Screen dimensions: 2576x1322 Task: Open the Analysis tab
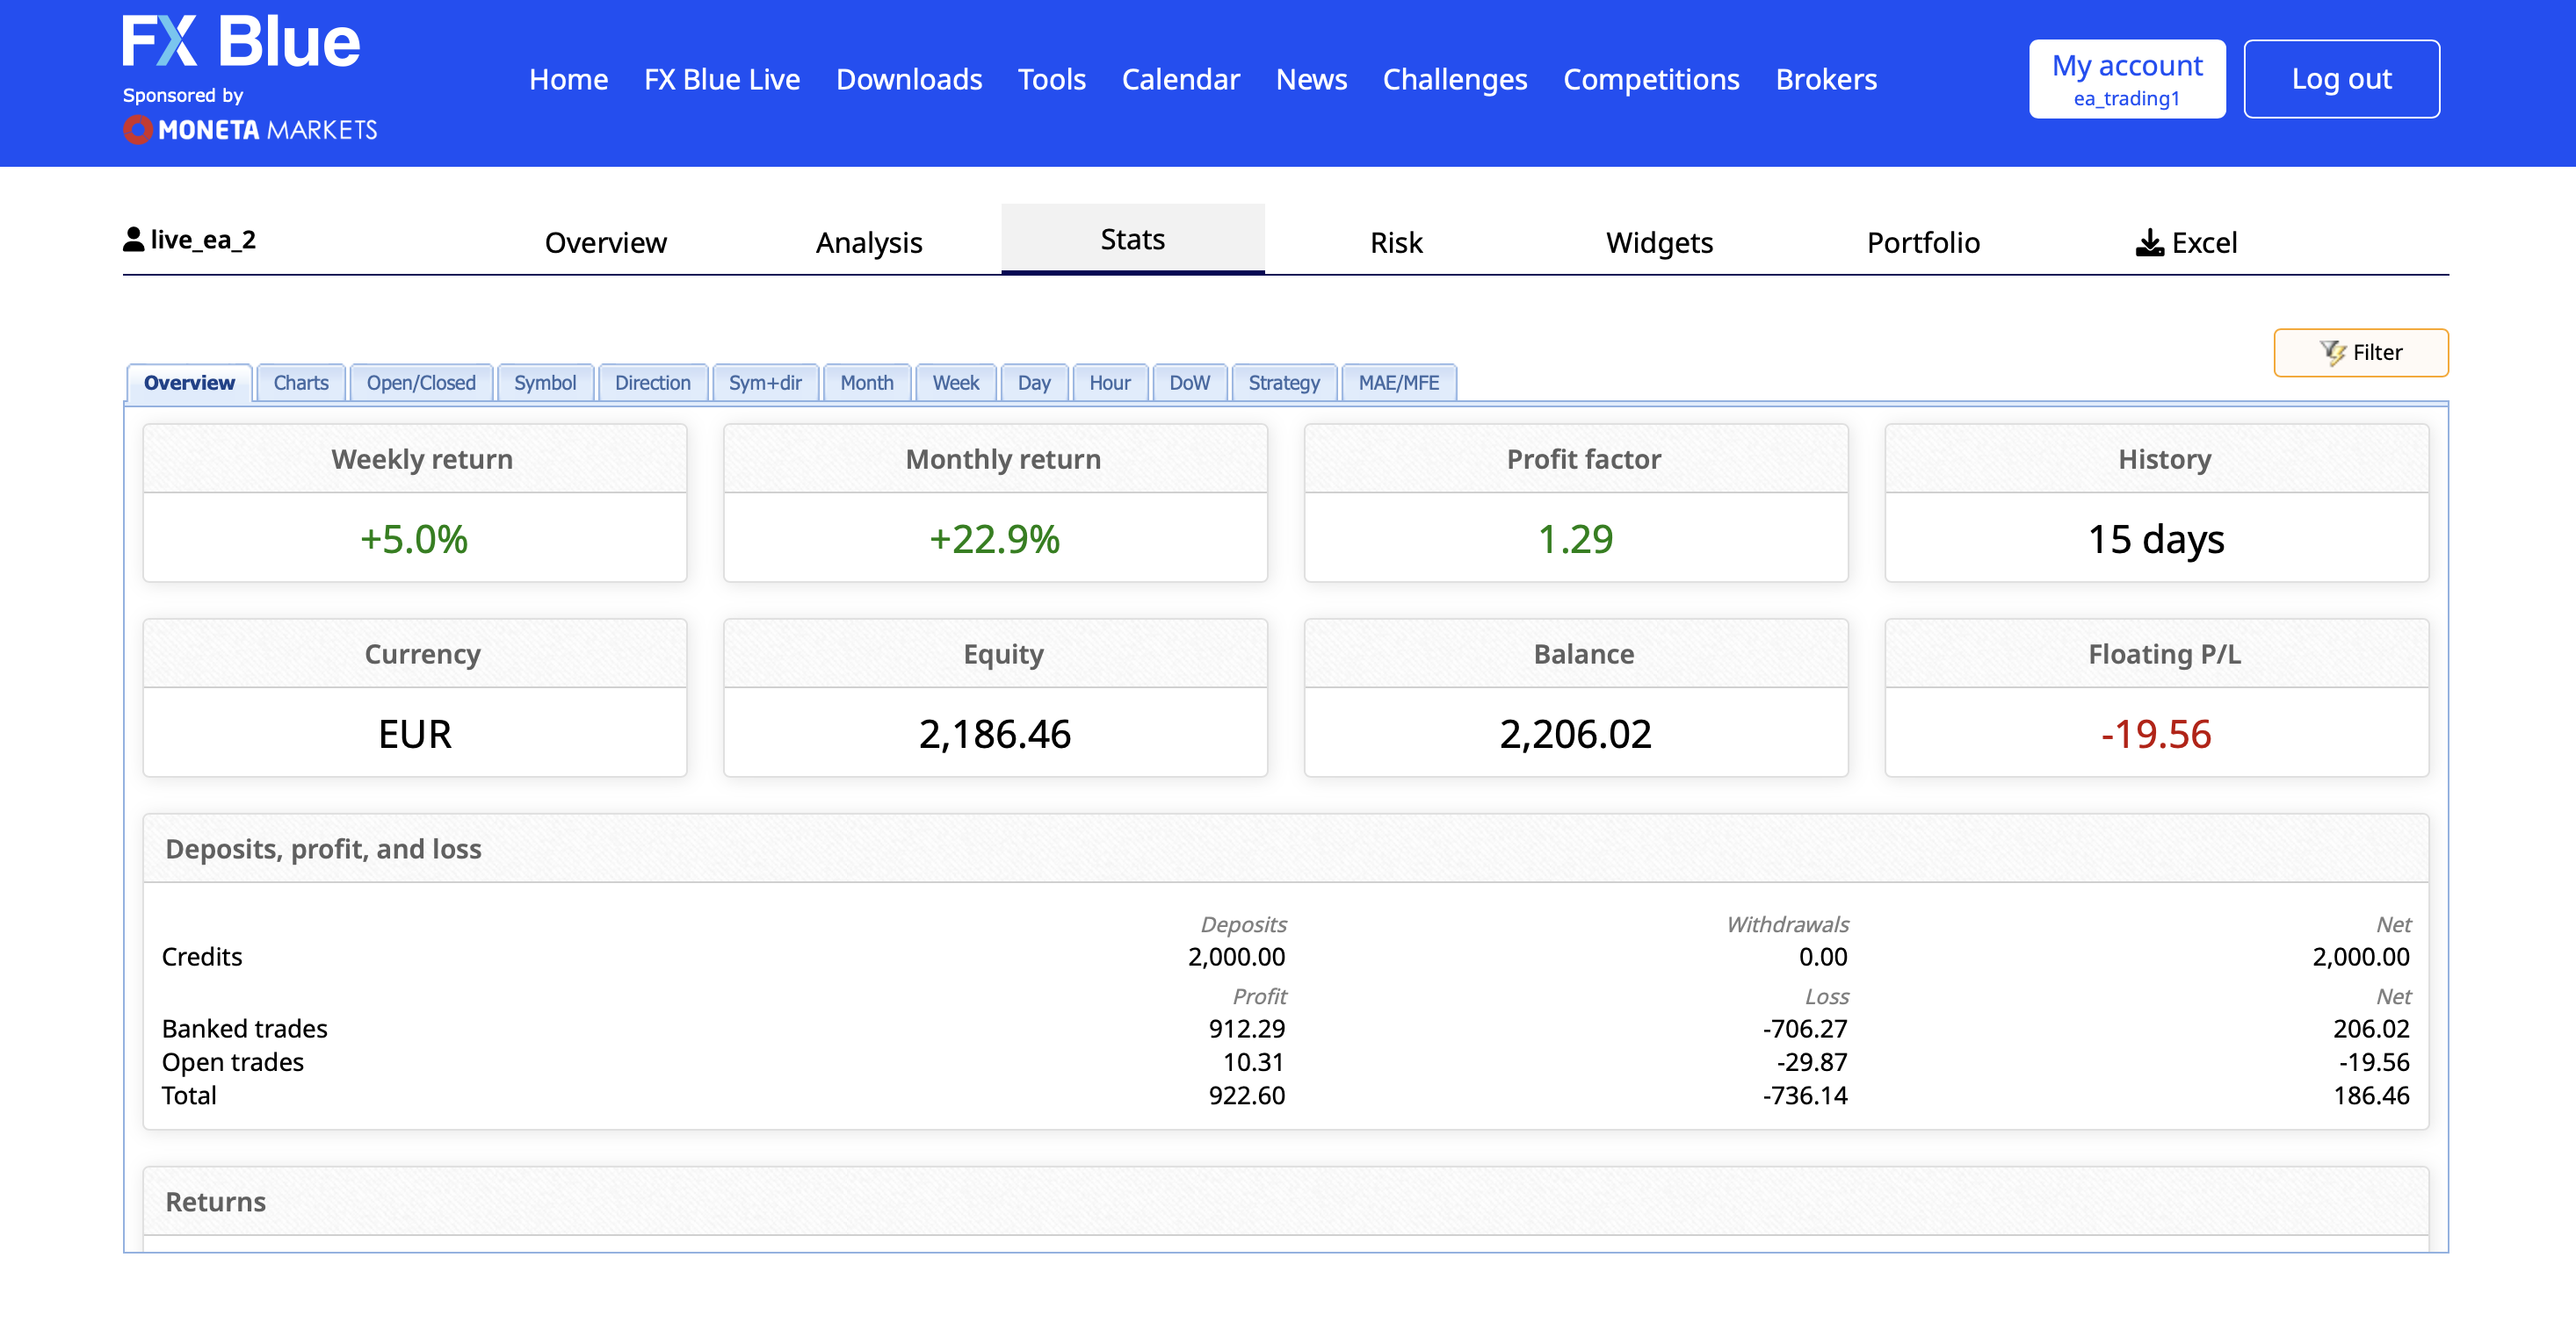868,243
